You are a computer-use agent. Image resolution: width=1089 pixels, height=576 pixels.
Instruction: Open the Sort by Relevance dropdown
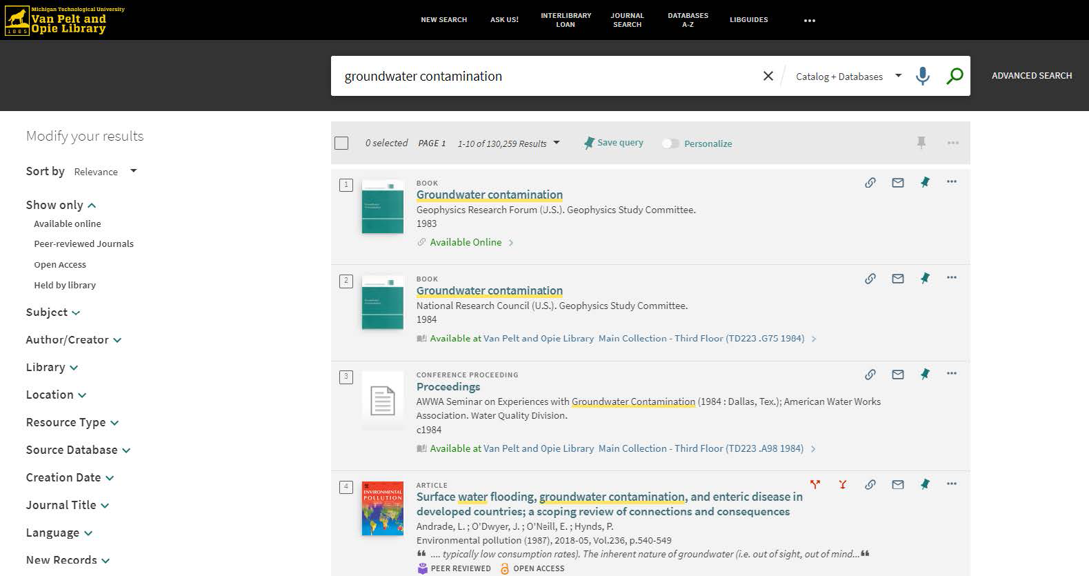tap(106, 172)
